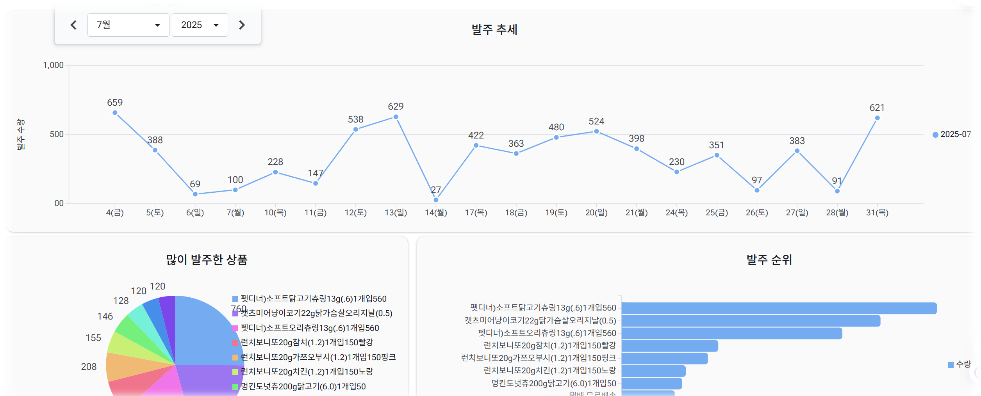Click the previous month arrow
Screen dimensions: 981x396
pyautogui.click(x=73, y=25)
